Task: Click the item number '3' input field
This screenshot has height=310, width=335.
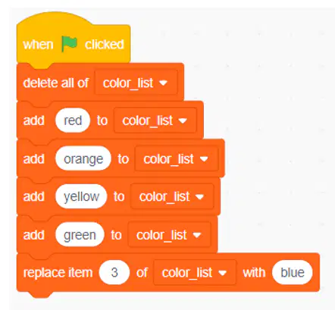Action: pos(114,273)
